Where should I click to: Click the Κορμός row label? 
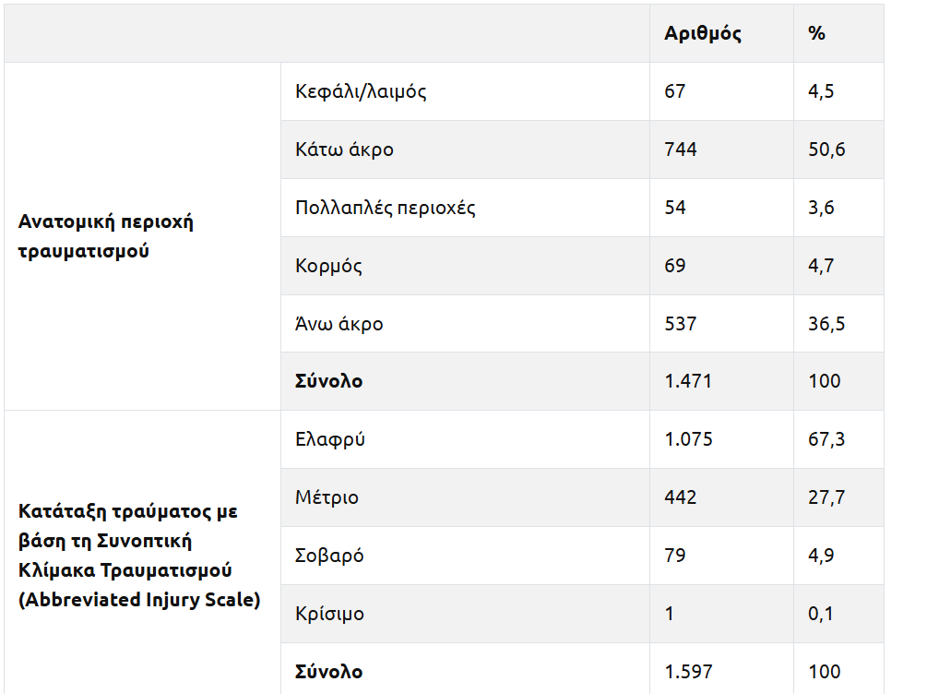click(x=328, y=266)
